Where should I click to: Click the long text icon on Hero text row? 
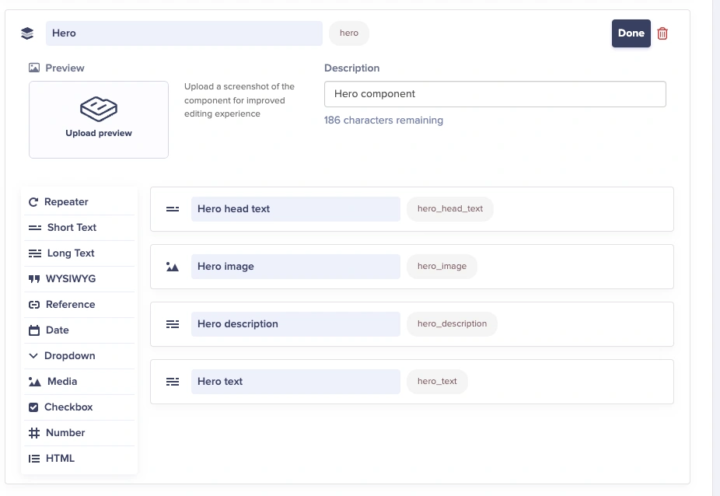pyautogui.click(x=173, y=382)
